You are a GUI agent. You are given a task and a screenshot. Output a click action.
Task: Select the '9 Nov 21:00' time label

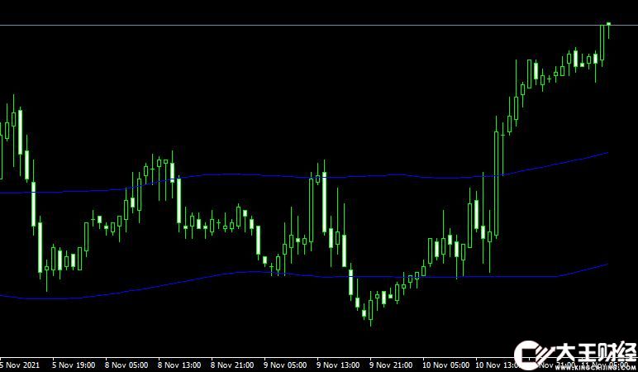[x=391, y=365]
